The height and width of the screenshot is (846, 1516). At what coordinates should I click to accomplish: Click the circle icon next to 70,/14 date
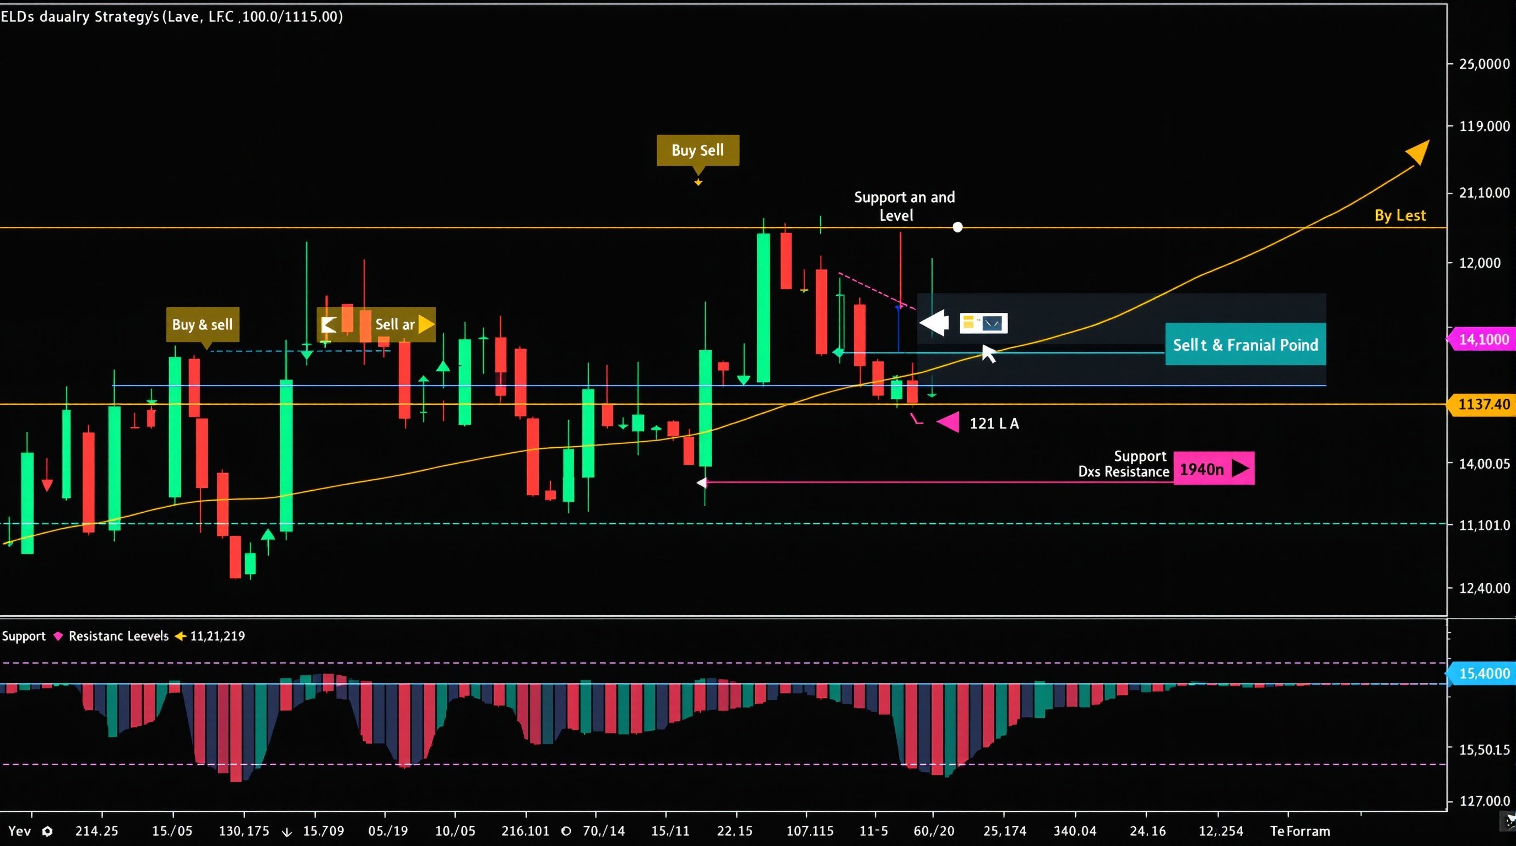click(x=566, y=831)
